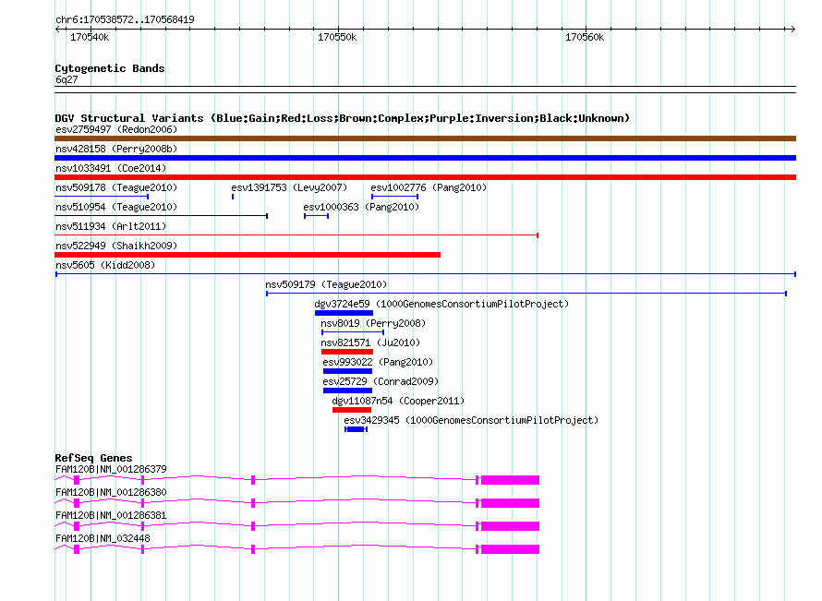Click the esv1000363 thin blue variant line
The width and height of the screenshot is (822, 601).
point(316,216)
